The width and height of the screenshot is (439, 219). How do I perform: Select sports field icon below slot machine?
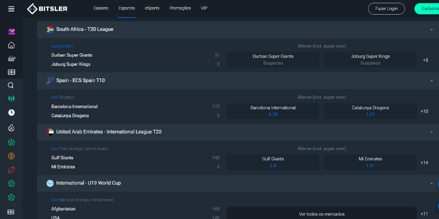point(11,72)
